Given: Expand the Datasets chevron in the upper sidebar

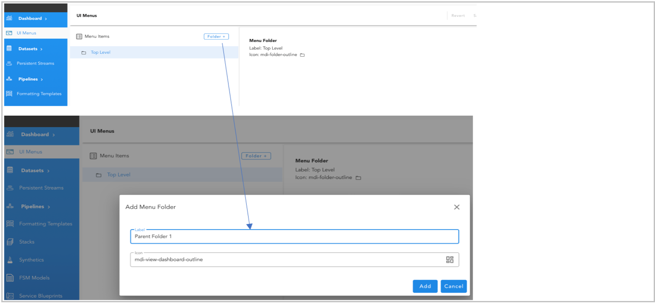Looking at the screenshot, I should coord(41,49).
